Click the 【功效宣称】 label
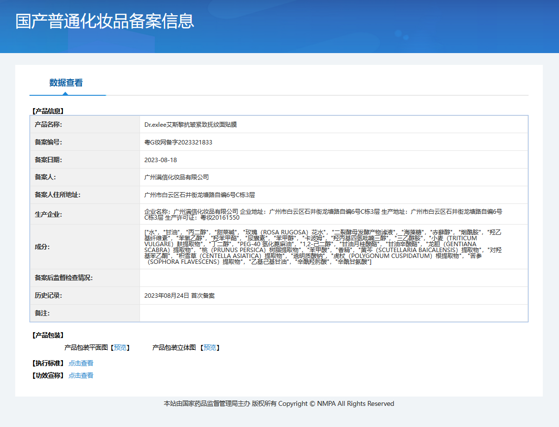This screenshot has width=559, height=427. (48, 375)
